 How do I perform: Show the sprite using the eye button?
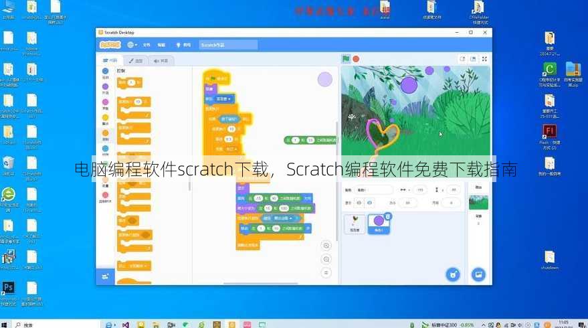pyautogui.click(x=359, y=203)
